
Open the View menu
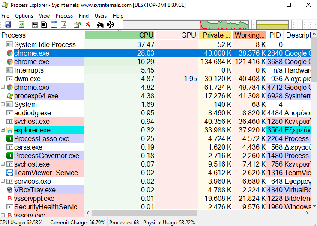pos(44,16)
